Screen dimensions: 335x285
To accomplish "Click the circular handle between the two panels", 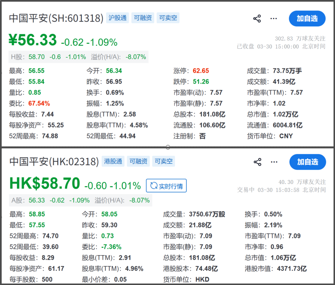I will click(168, 147).
